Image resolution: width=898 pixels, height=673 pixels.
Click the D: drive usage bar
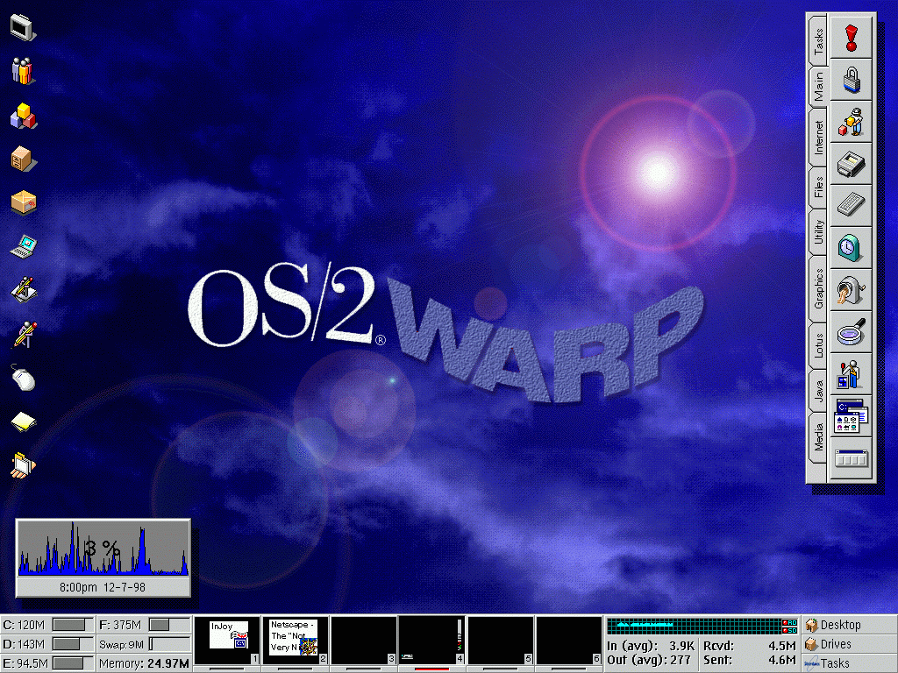pyautogui.click(x=73, y=644)
